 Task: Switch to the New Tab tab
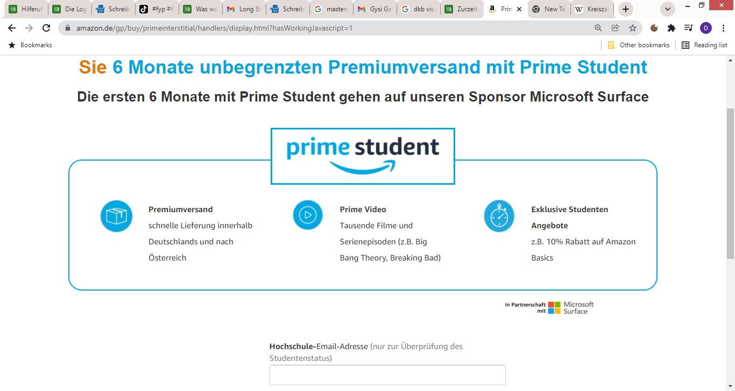549,9
